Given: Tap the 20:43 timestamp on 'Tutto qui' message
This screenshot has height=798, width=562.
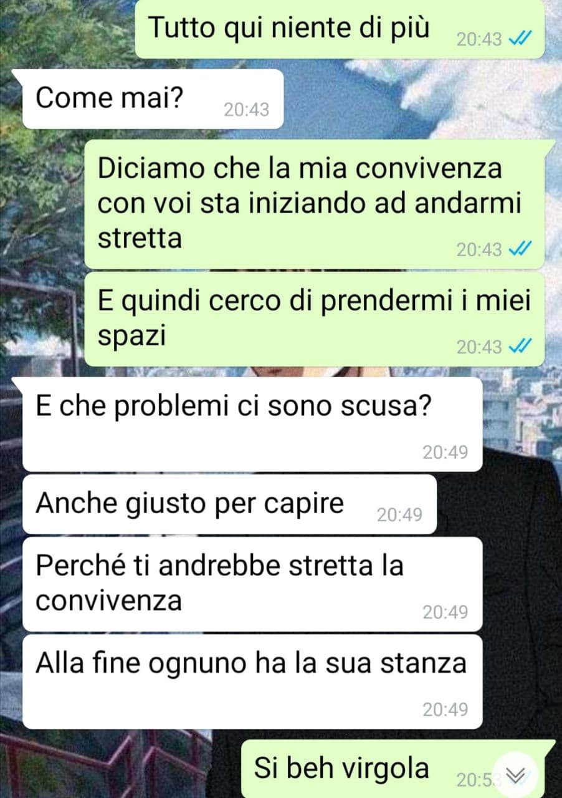Looking at the screenshot, I should click(x=479, y=39).
